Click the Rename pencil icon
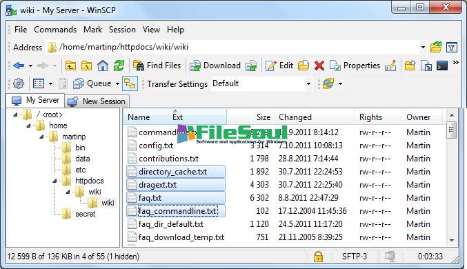Viewport: 467px width, 269px height. coord(390,66)
